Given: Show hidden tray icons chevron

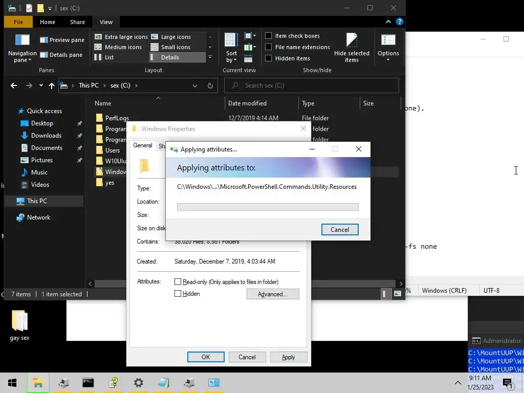Looking at the screenshot, I should coord(458,383).
